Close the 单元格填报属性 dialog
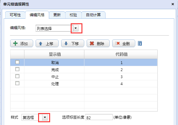The height and width of the screenshot is (125, 178). pos(173,4)
